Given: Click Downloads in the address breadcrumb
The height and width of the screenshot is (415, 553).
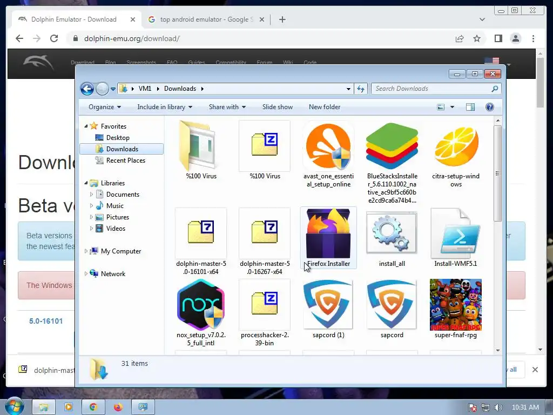Looking at the screenshot, I should pyautogui.click(x=180, y=89).
